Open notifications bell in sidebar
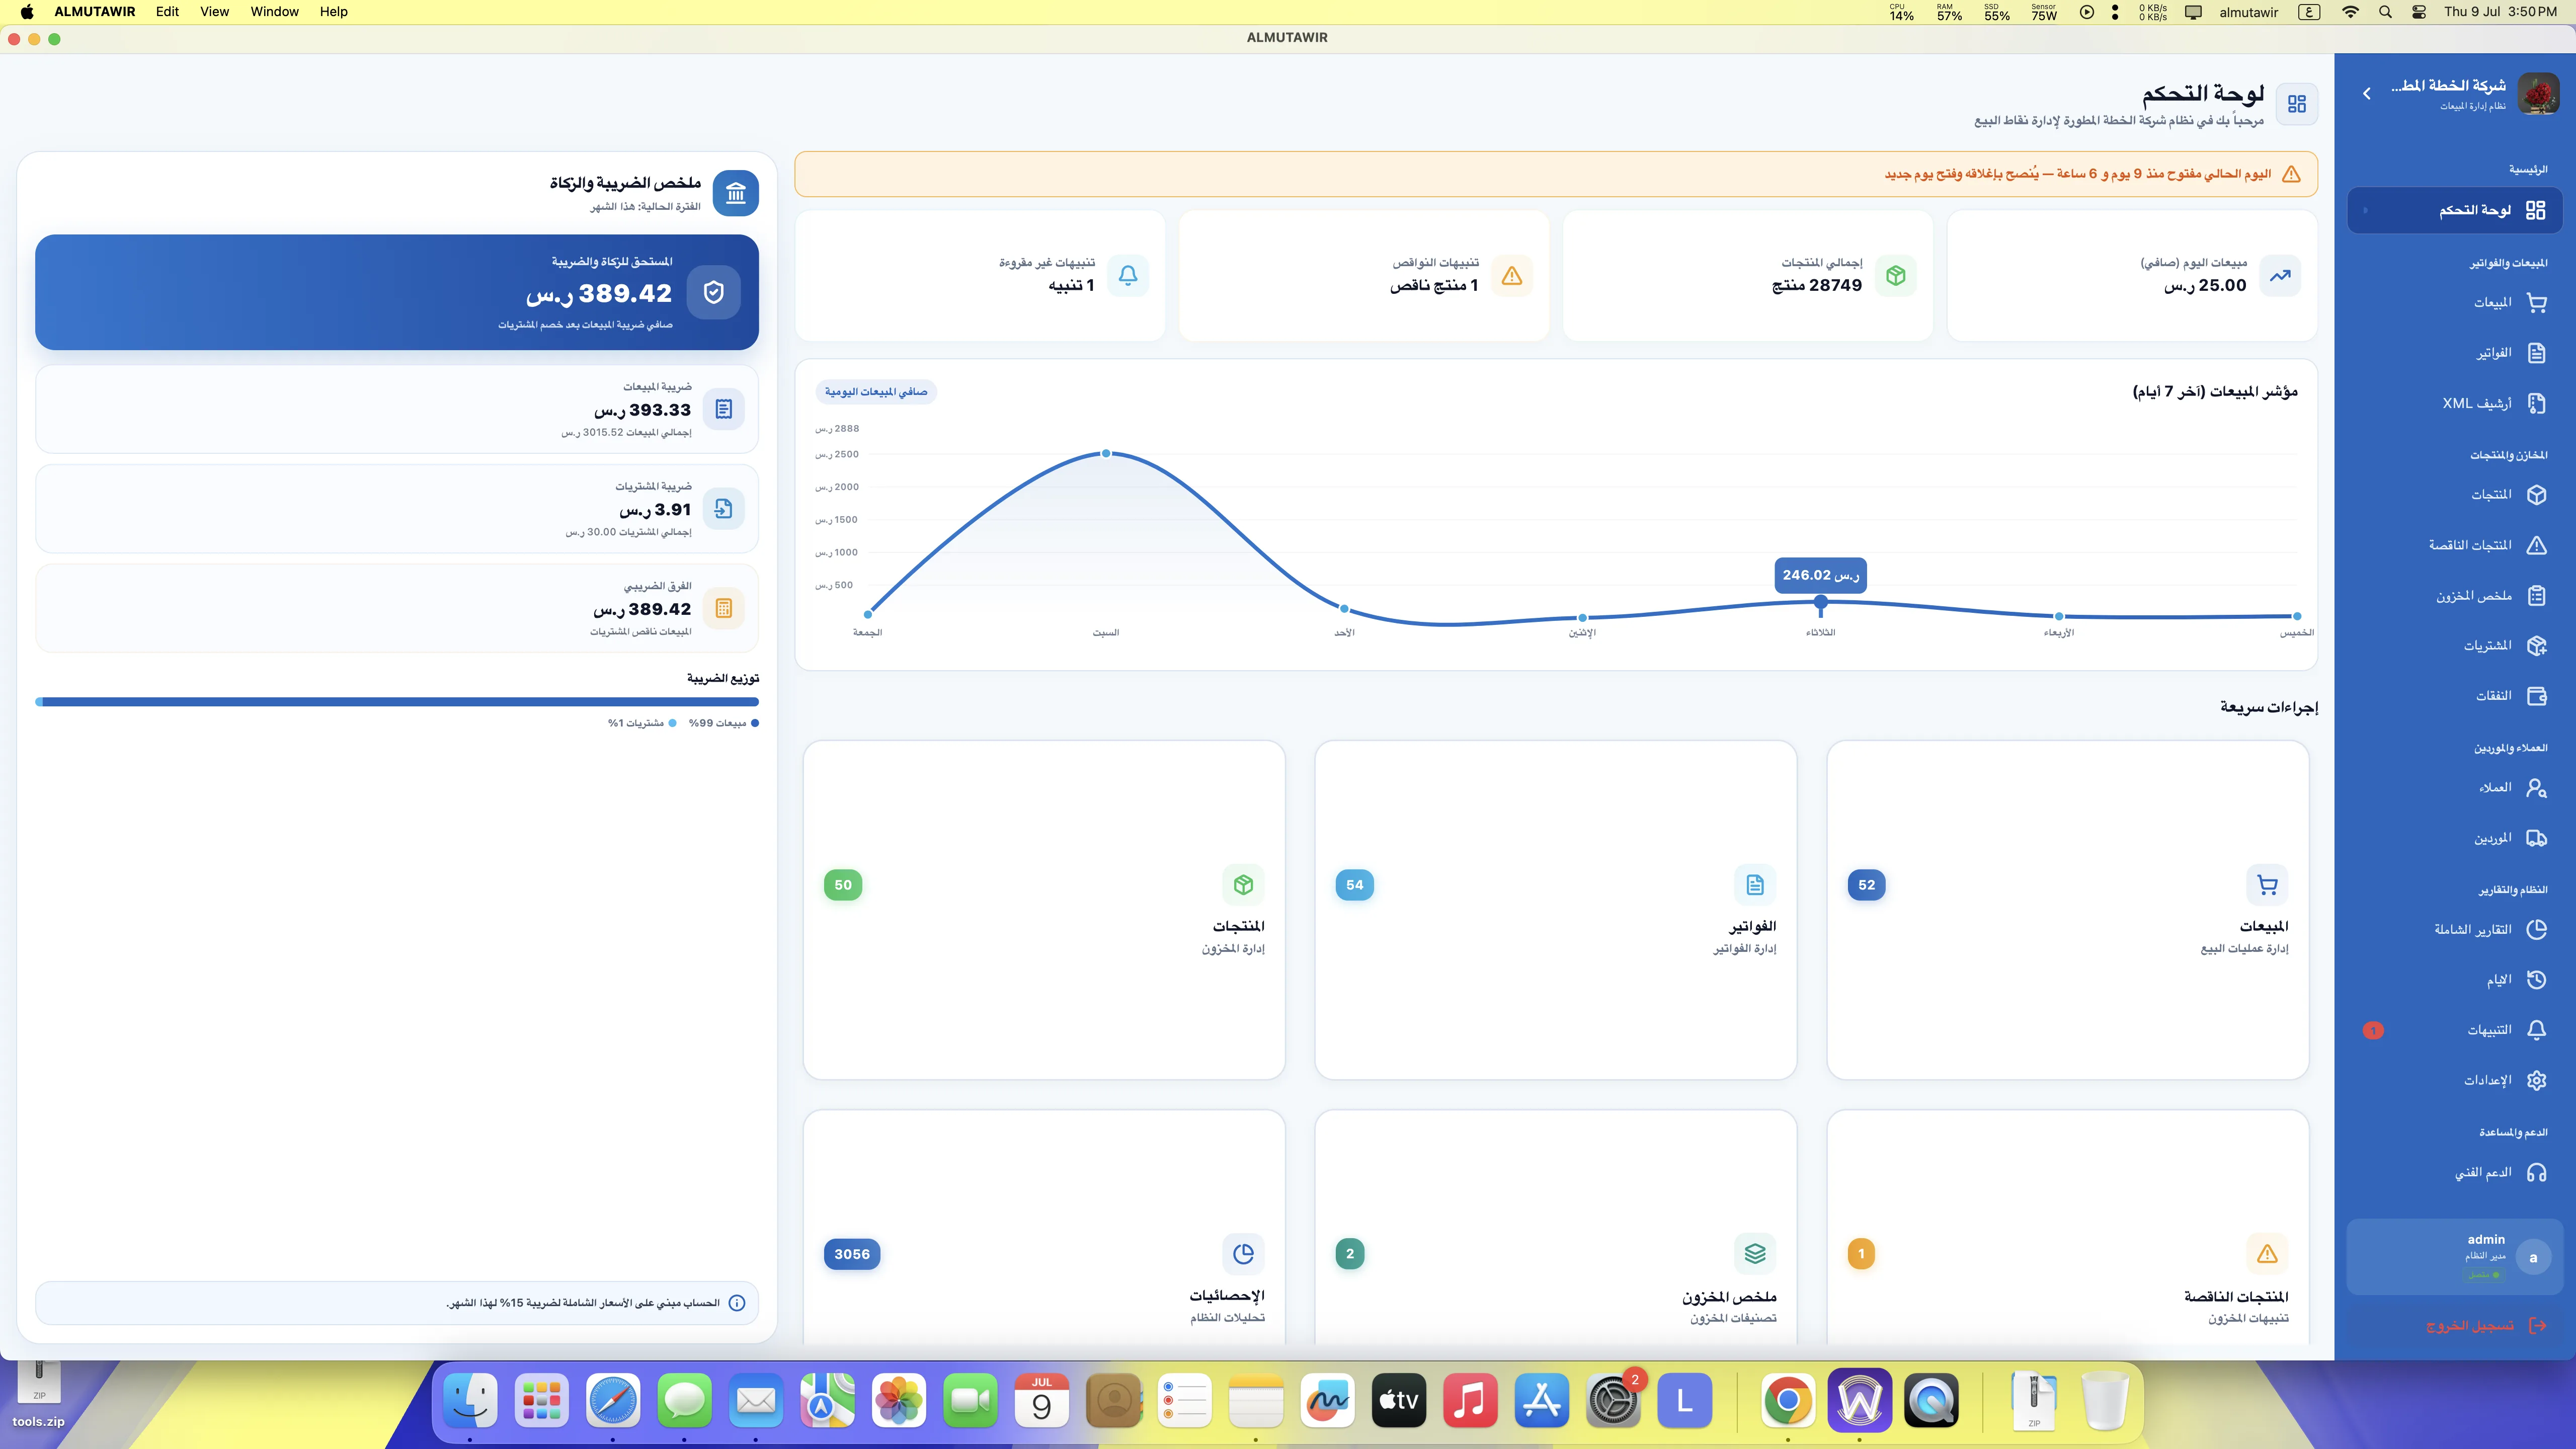This screenshot has width=2576, height=1449. [2536, 1030]
